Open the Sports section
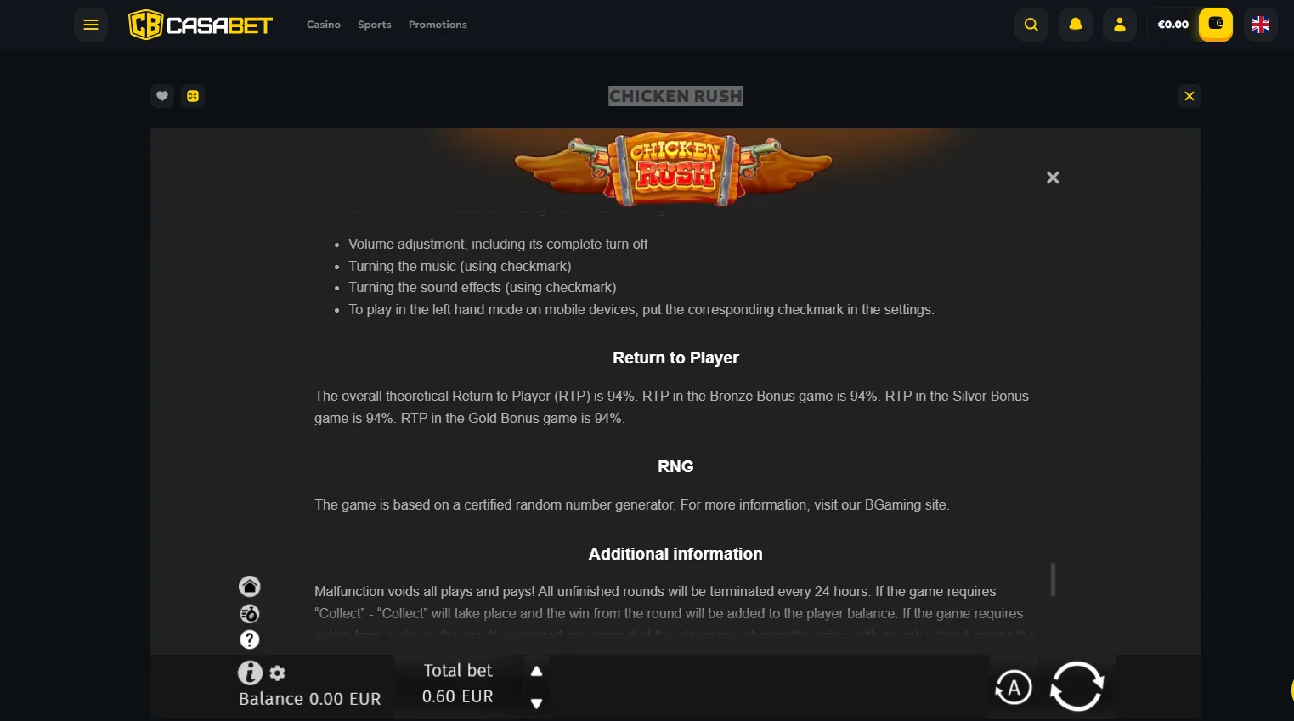1294x721 pixels. coord(375,25)
